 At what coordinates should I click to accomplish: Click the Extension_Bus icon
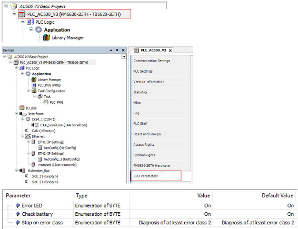[22, 171]
